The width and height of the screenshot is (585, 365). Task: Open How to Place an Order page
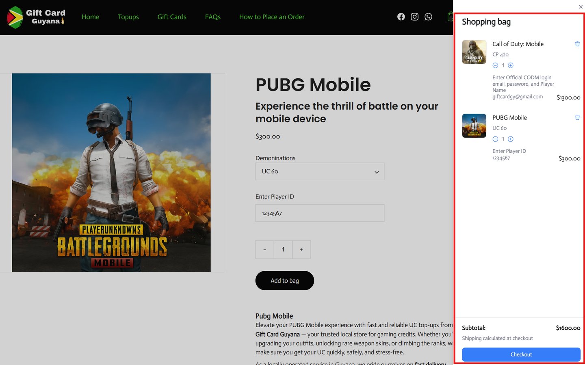pyautogui.click(x=272, y=17)
